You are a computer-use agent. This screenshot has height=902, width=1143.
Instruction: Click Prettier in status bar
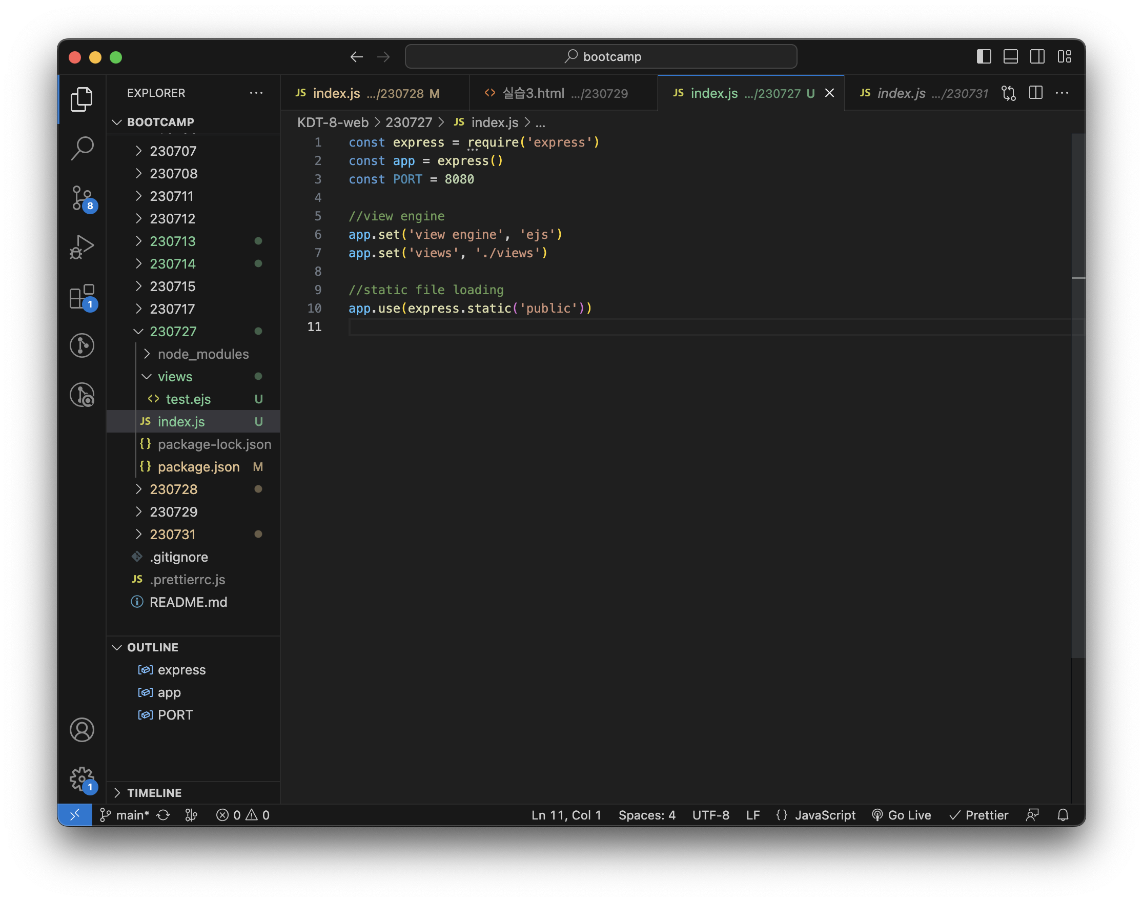tap(979, 815)
